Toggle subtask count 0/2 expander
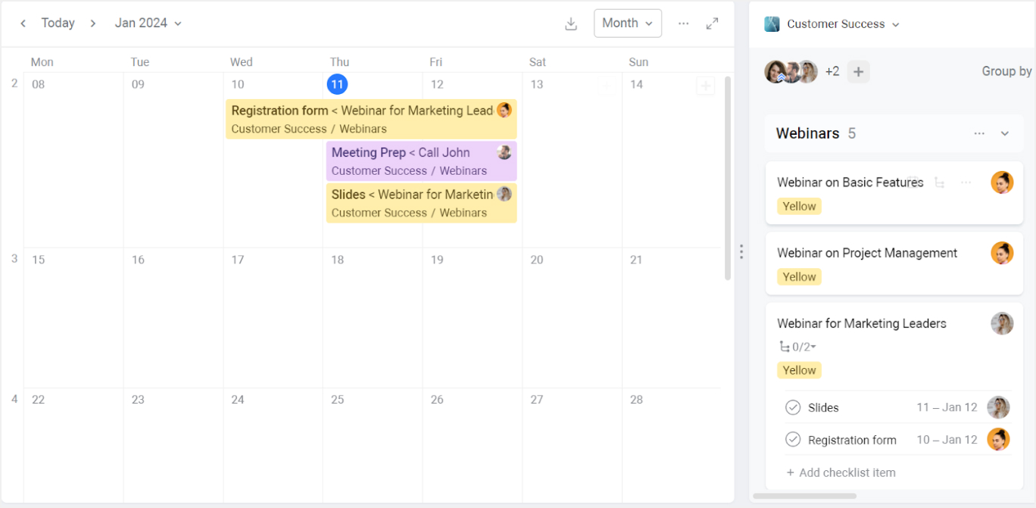Image resolution: width=1036 pixels, height=508 pixels. (x=798, y=347)
